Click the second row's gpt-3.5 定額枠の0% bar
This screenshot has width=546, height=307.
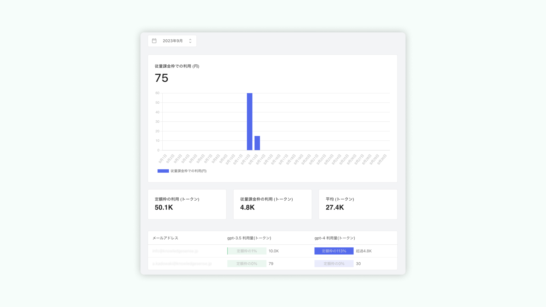[x=247, y=264]
